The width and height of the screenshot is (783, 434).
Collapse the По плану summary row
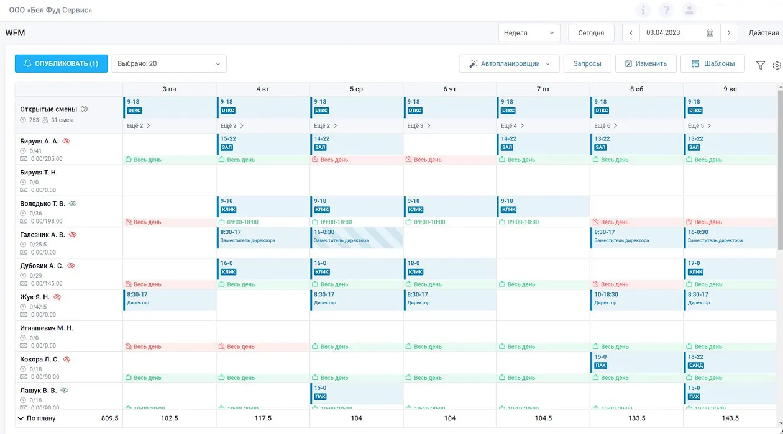(21, 418)
